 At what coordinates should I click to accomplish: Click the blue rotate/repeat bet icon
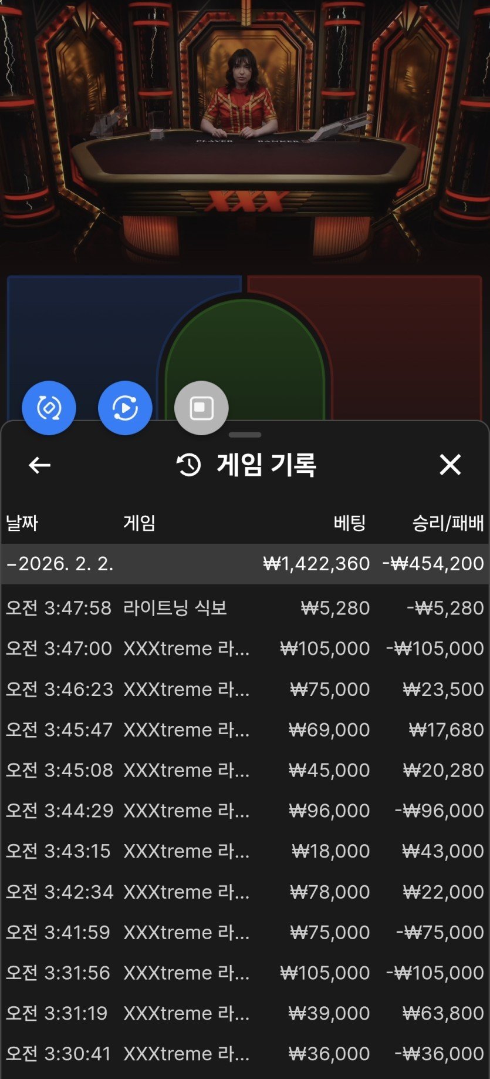(49, 408)
